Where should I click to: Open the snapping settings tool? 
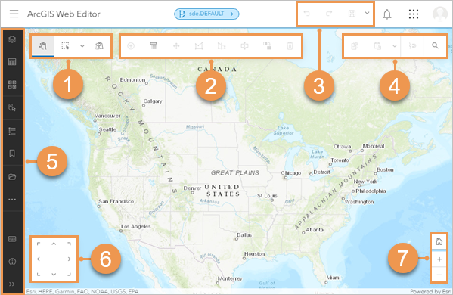click(x=412, y=46)
